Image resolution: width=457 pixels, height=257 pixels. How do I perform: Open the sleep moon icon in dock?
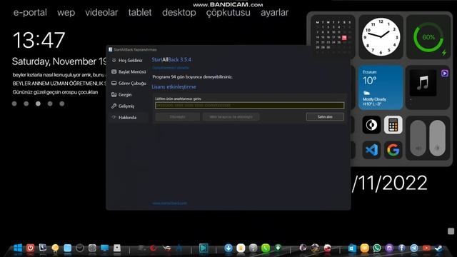pyautogui.click(x=43, y=248)
